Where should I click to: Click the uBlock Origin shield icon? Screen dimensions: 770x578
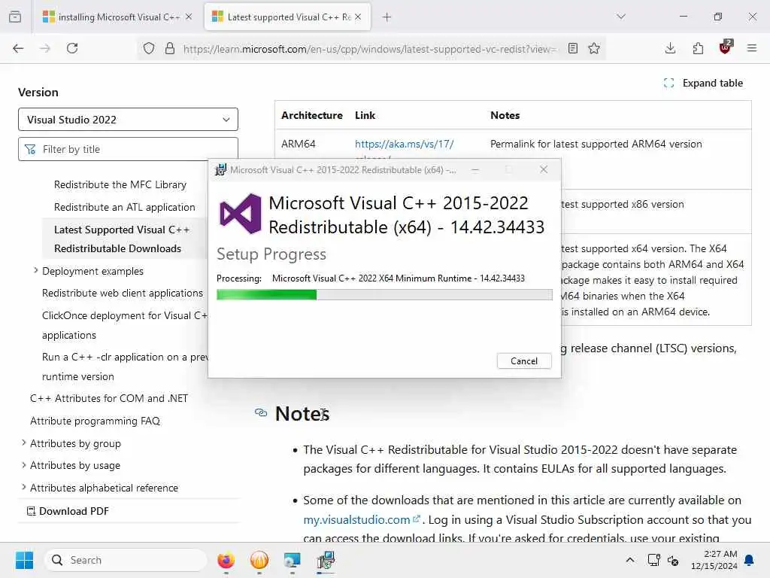[726, 47]
